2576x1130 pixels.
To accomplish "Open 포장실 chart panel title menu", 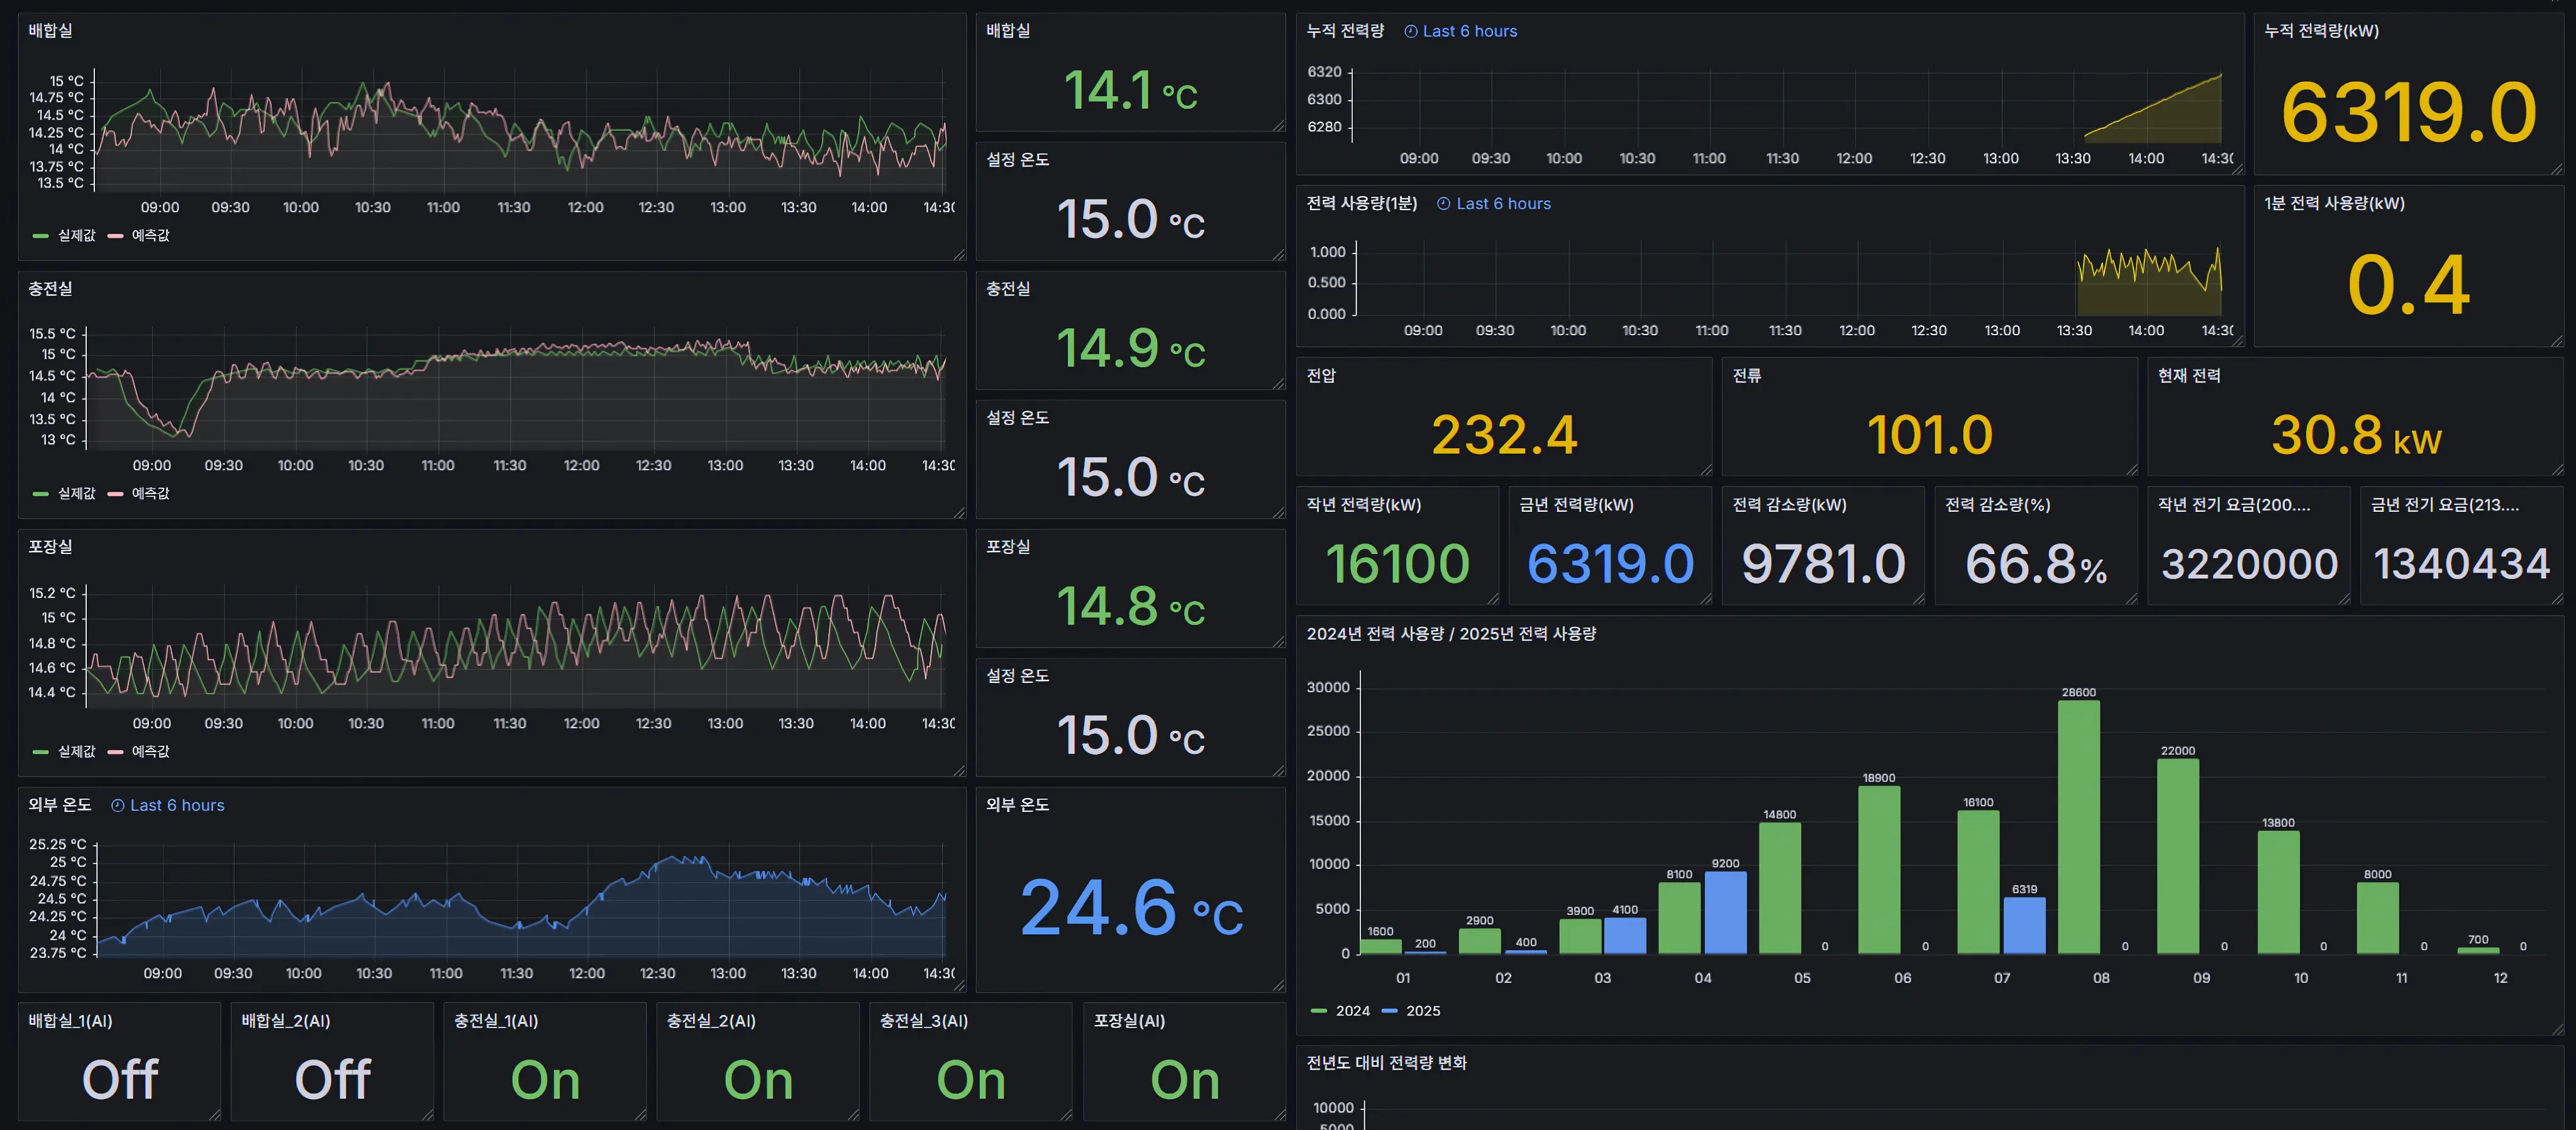I will pyautogui.click(x=50, y=547).
